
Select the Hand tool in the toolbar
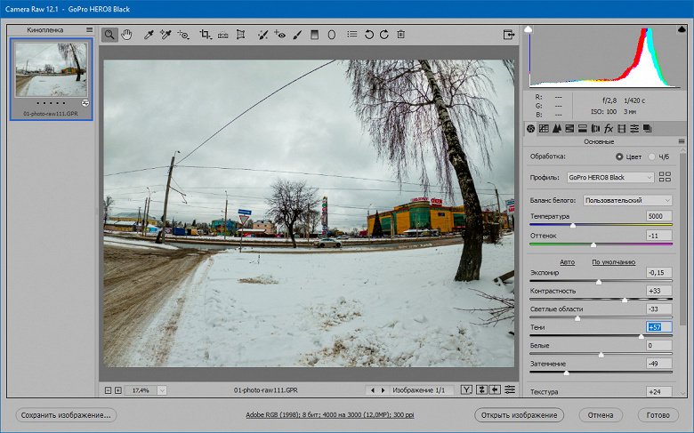pyautogui.click(x=126, y=35)
